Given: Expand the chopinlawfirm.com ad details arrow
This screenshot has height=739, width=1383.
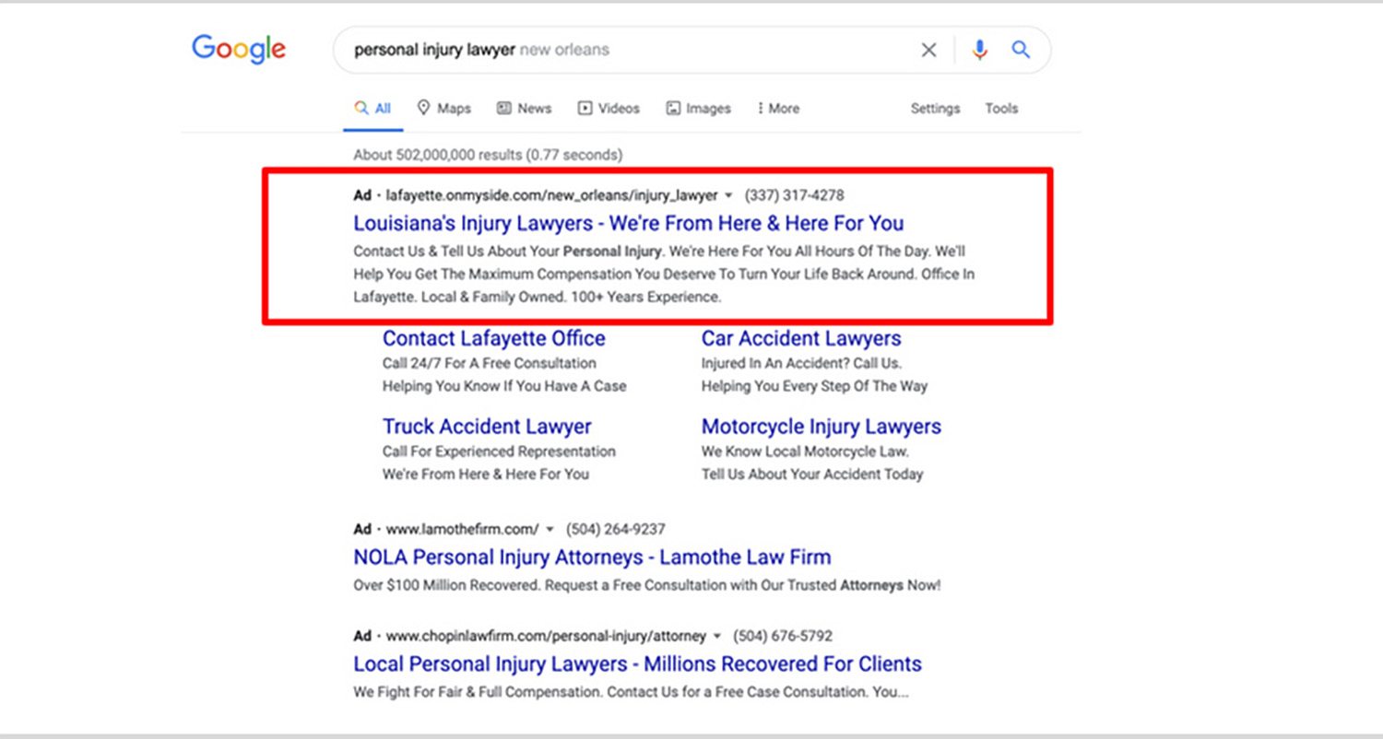Looking at the screenshot, I should (x=717, y=636).
